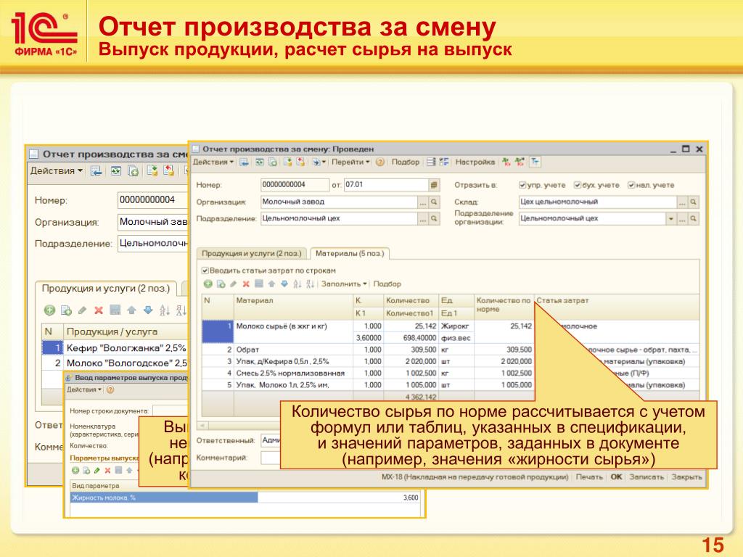Image resolution: width=743 pixels, height=557 pixels.
Task: Open the Действия menu in the background report window
Action: (x=57, y=171)
